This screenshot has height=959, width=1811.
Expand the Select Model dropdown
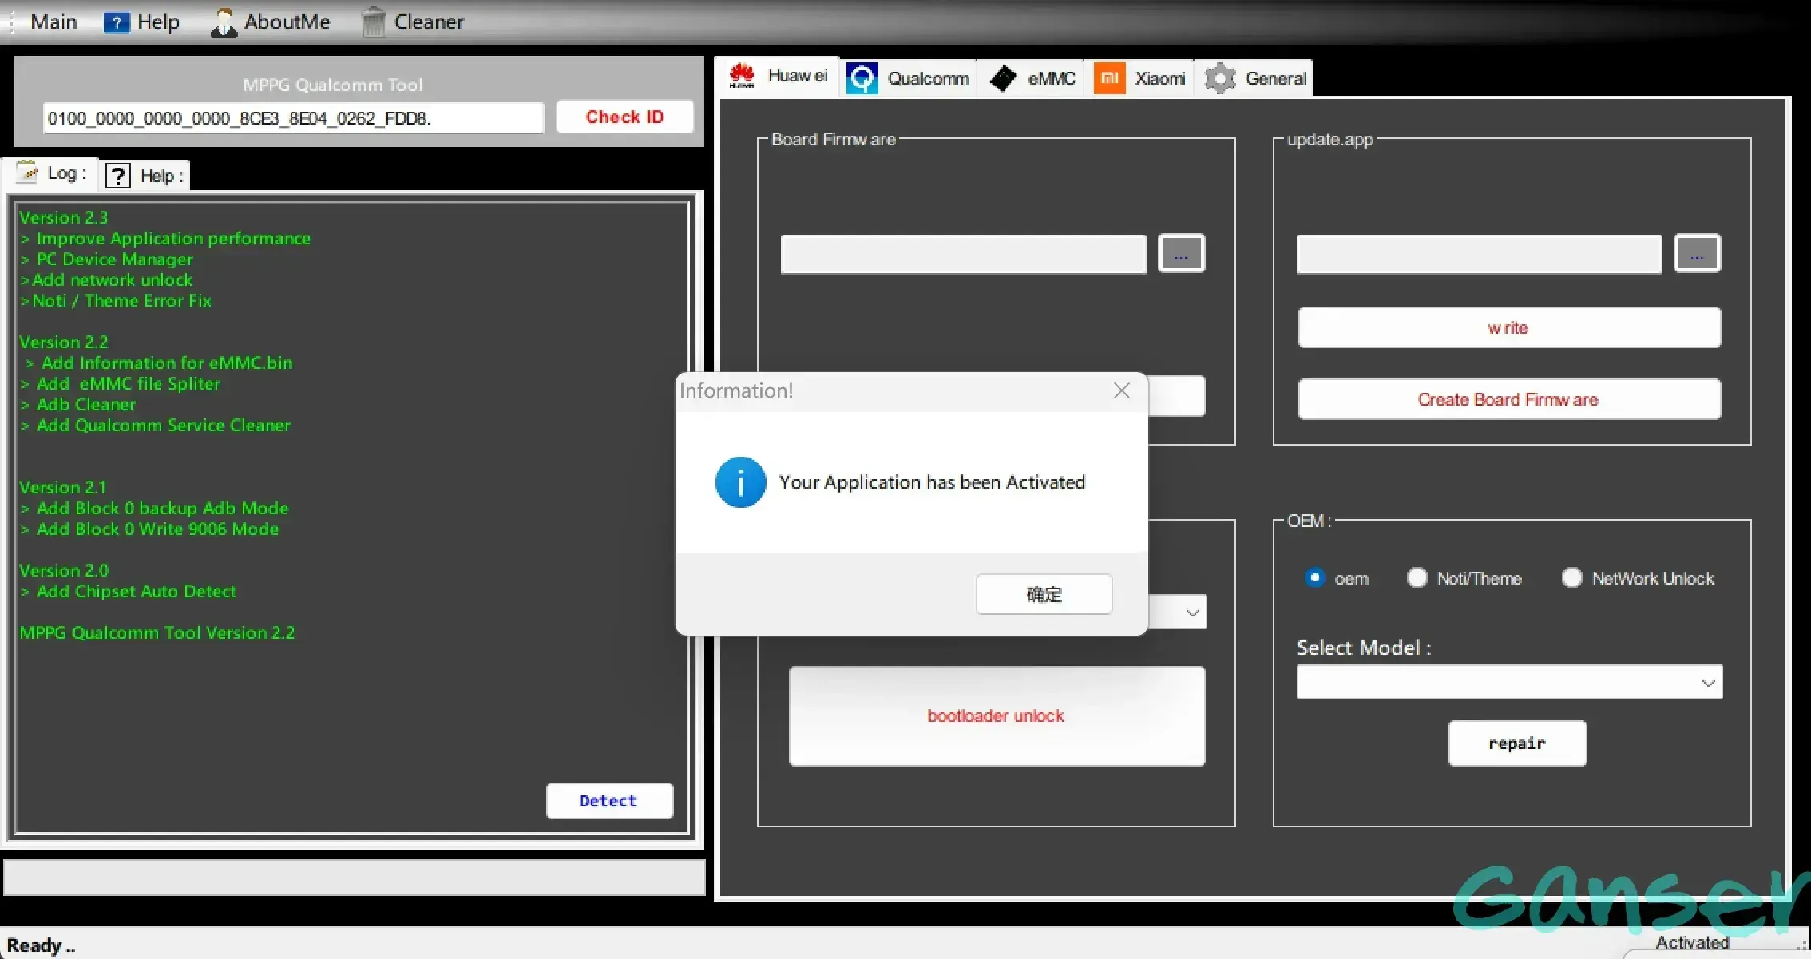pyautogui.click(x=1707, y=683)
